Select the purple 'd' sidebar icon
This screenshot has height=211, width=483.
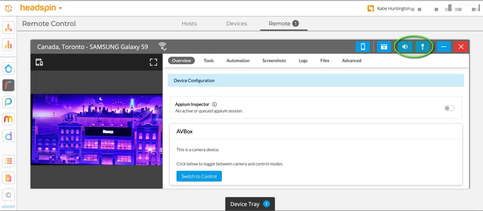[8, 136]
